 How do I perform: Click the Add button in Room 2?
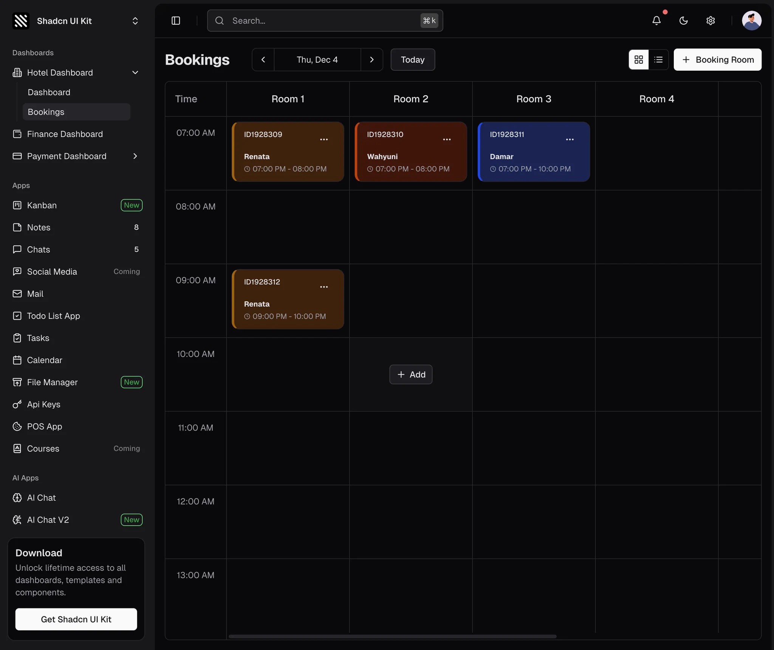[411, 374]
